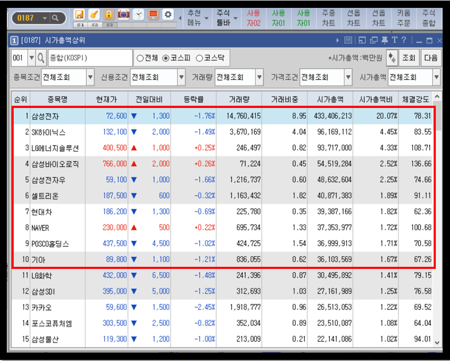The image size is (450, 361).
Task: Click the brush cleanup icon in toolbar
Action: pos(94,14)
